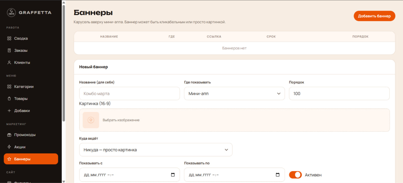Click the ССЫЛКА column header

(214, 37)
